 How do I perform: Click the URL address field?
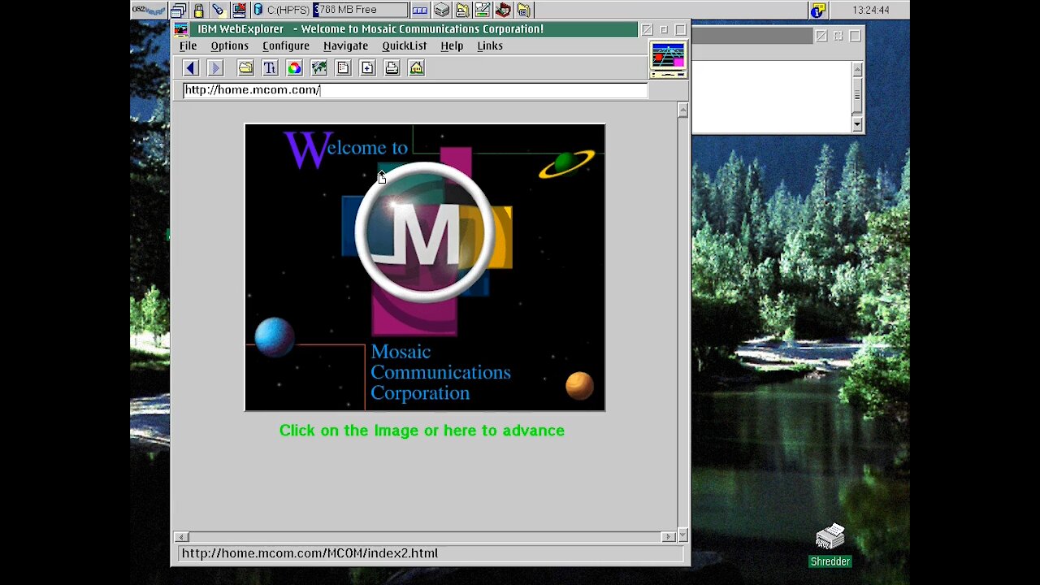pyautogui.click(x=415, y=90)
